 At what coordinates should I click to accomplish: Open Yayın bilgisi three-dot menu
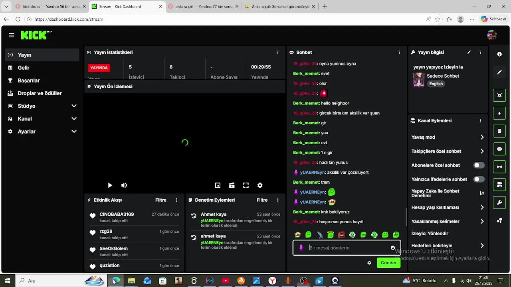(x=480, y=52)
